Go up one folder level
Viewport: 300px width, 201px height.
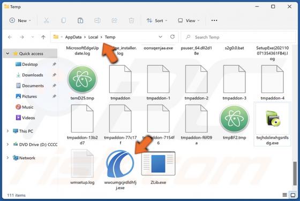[x=43, y=37]
